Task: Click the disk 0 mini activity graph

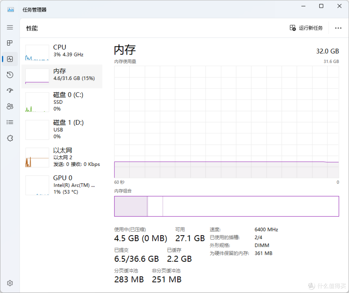Action: click(37, 102)
